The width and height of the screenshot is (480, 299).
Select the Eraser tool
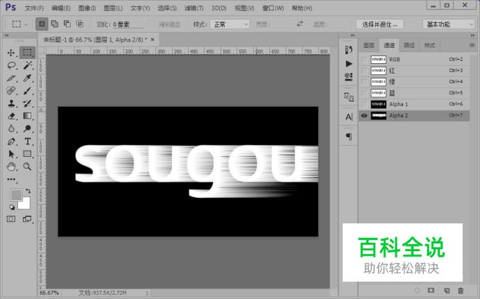[x=11, y=116]
